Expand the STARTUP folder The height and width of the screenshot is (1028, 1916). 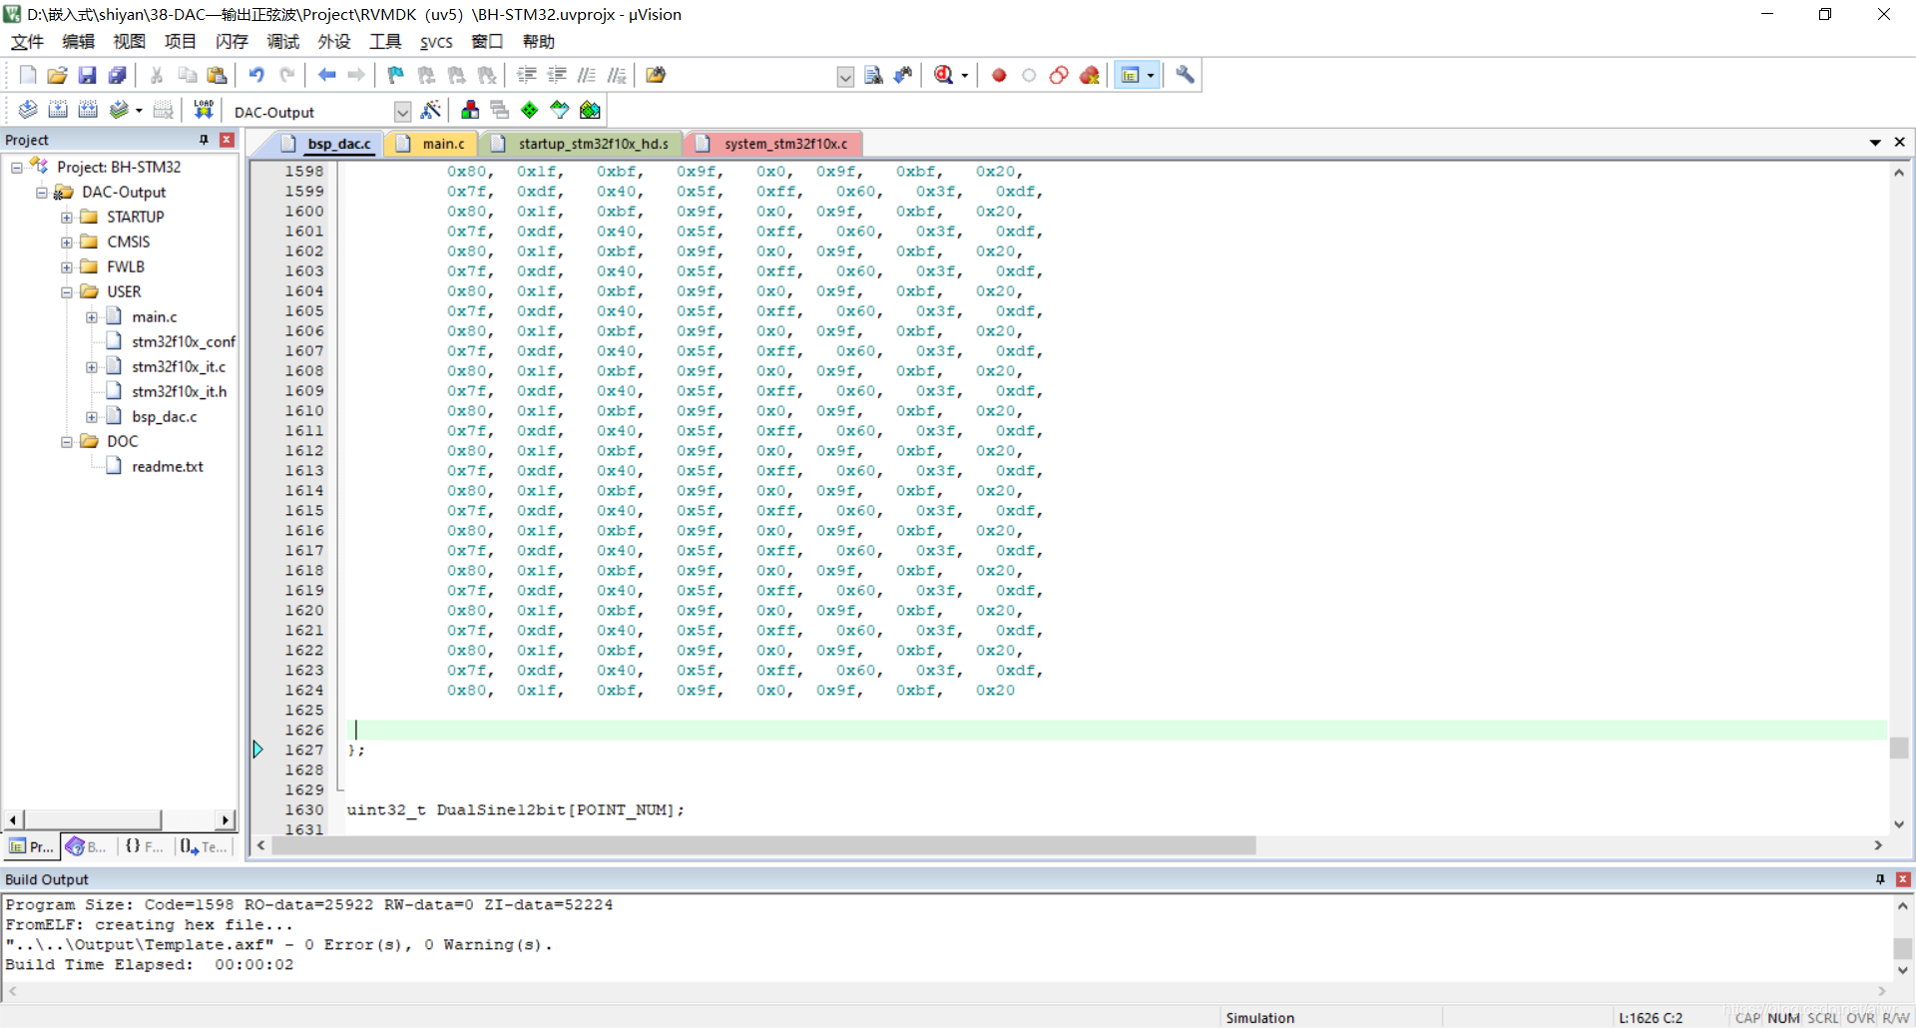(x=67, y=218)
